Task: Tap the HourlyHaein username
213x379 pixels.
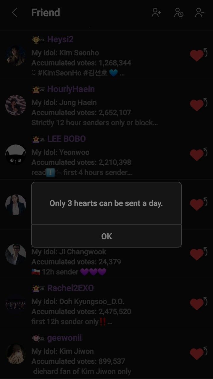Action: (x=71, y=89)
